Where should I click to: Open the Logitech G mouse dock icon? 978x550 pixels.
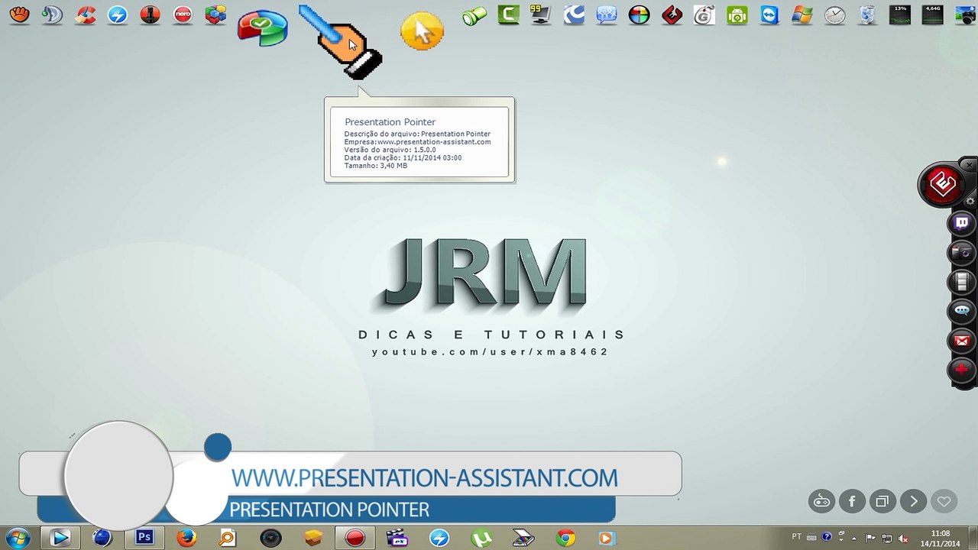pyautogui.click(x=704, y=15)
